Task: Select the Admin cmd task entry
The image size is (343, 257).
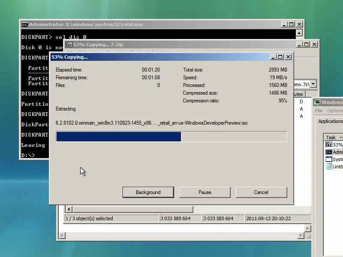Action: pos(334,152)
